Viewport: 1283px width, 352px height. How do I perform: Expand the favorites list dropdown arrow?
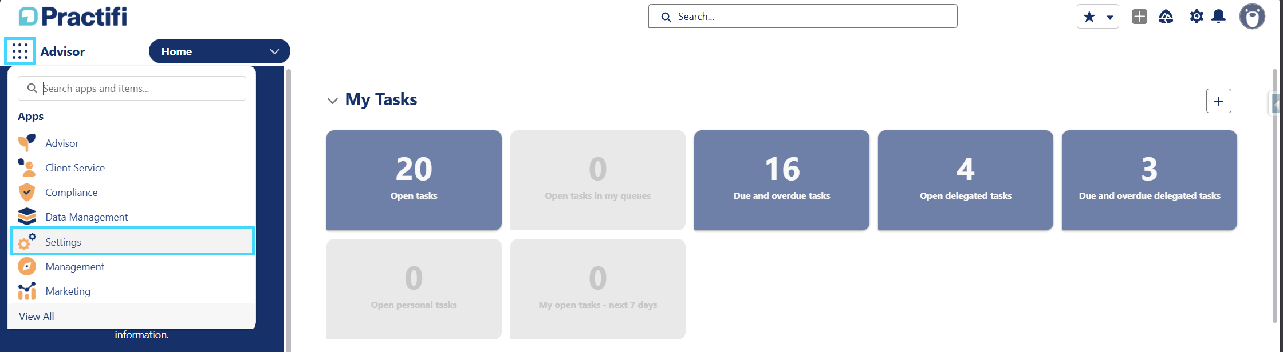point(1109,17)
